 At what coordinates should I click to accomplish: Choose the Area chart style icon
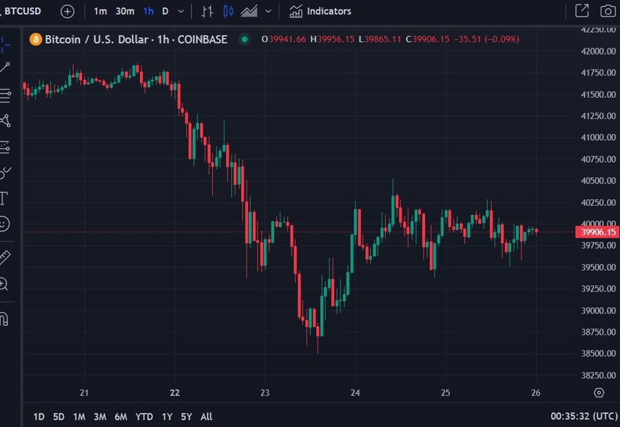click(249, 12)
